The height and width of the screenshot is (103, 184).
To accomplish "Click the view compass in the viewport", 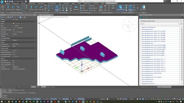I will (x=129, y=25).
